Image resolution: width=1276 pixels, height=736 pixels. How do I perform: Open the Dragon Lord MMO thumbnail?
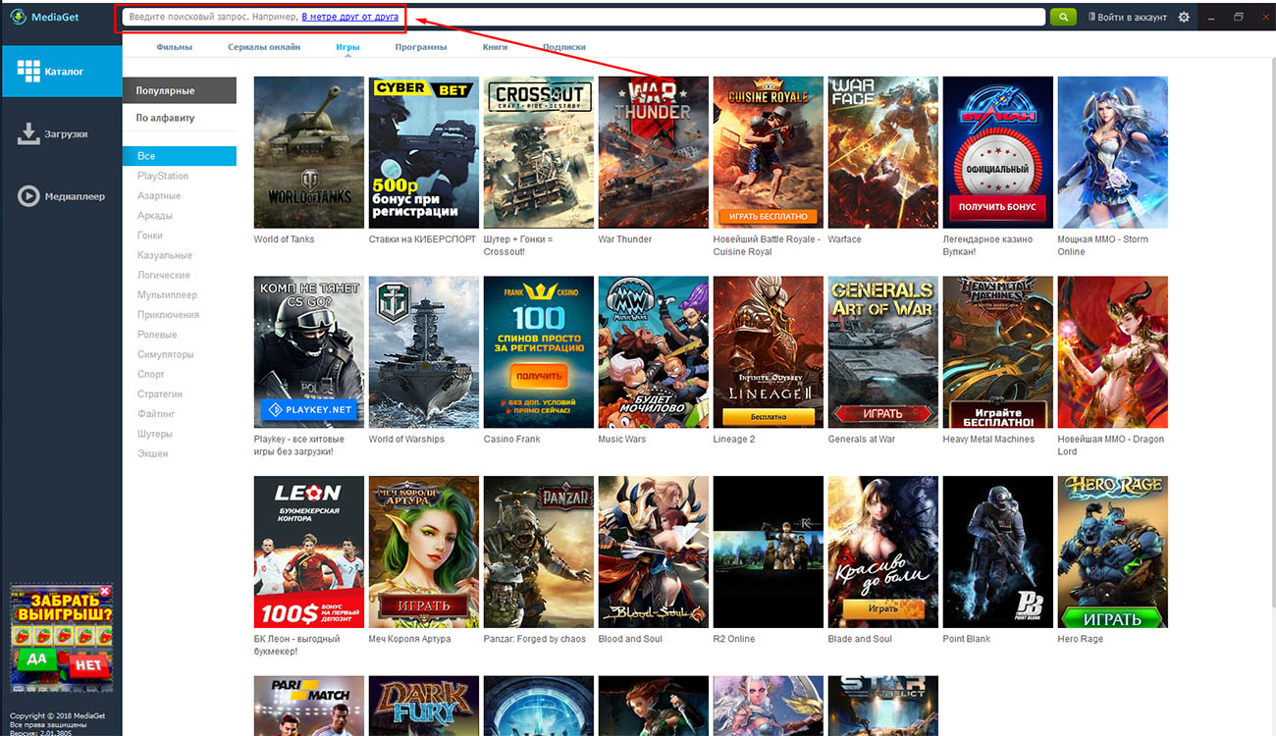(x=1113, y=352)
